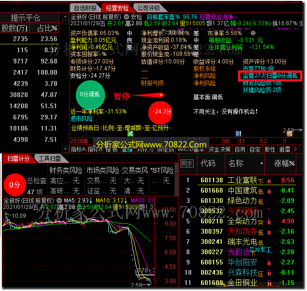Open the 指标A indicator tab
The image size is (307, 291).
click(x=78, y=150)
